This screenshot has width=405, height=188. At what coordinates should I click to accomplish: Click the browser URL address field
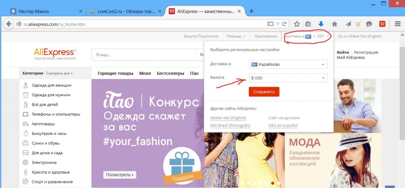coord(144,24)
